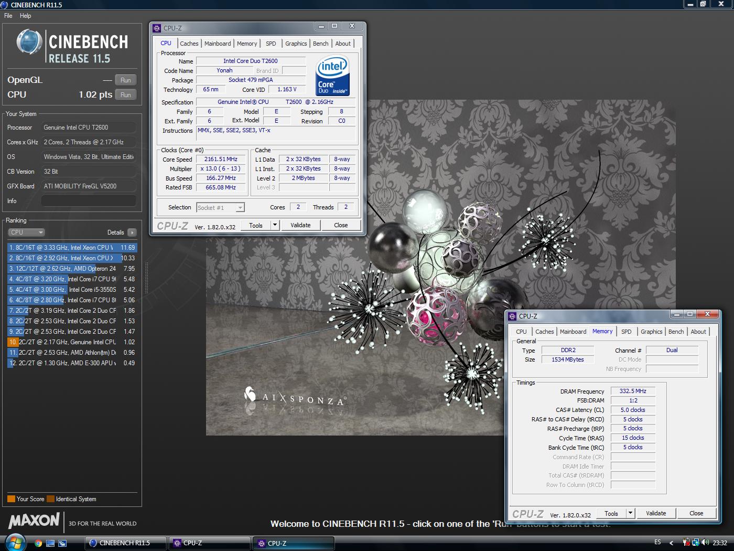The image size is (734, 551).
Task: Select ranking row 3 AMD Opteron 7.95
Action: 72,268
